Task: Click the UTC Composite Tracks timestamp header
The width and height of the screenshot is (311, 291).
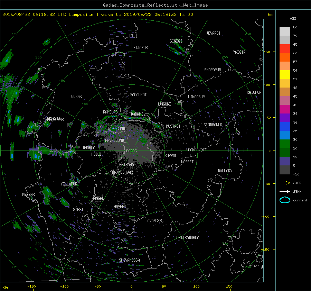Action: [x=97, y=15]
